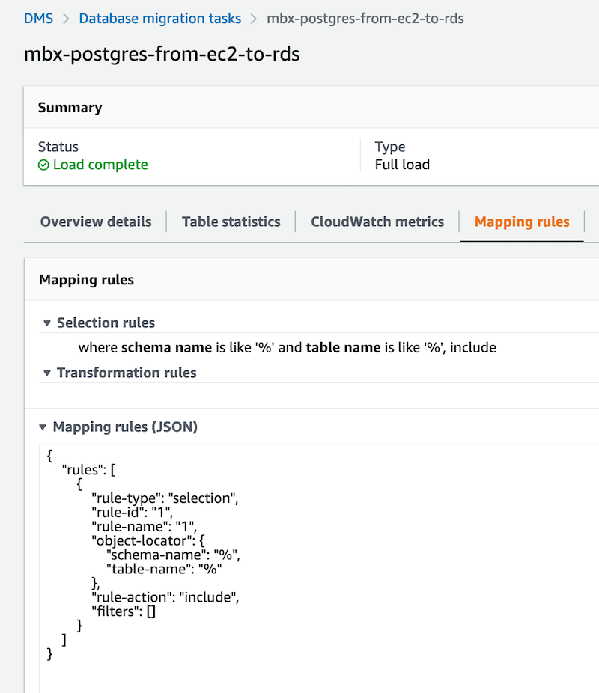The width and height of the screenshot is (599, 693).
Task: Collapse the Selection rules section
Action: [x=46, y=323]
